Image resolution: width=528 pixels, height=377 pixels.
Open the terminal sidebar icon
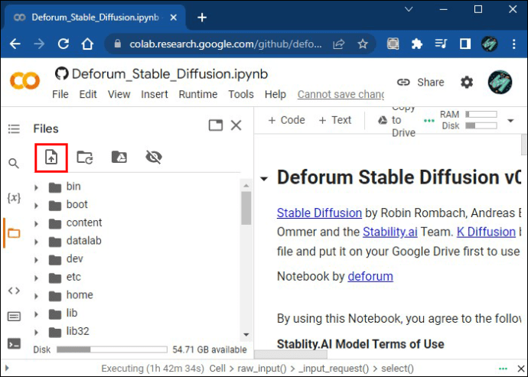(x=14, y=344)
